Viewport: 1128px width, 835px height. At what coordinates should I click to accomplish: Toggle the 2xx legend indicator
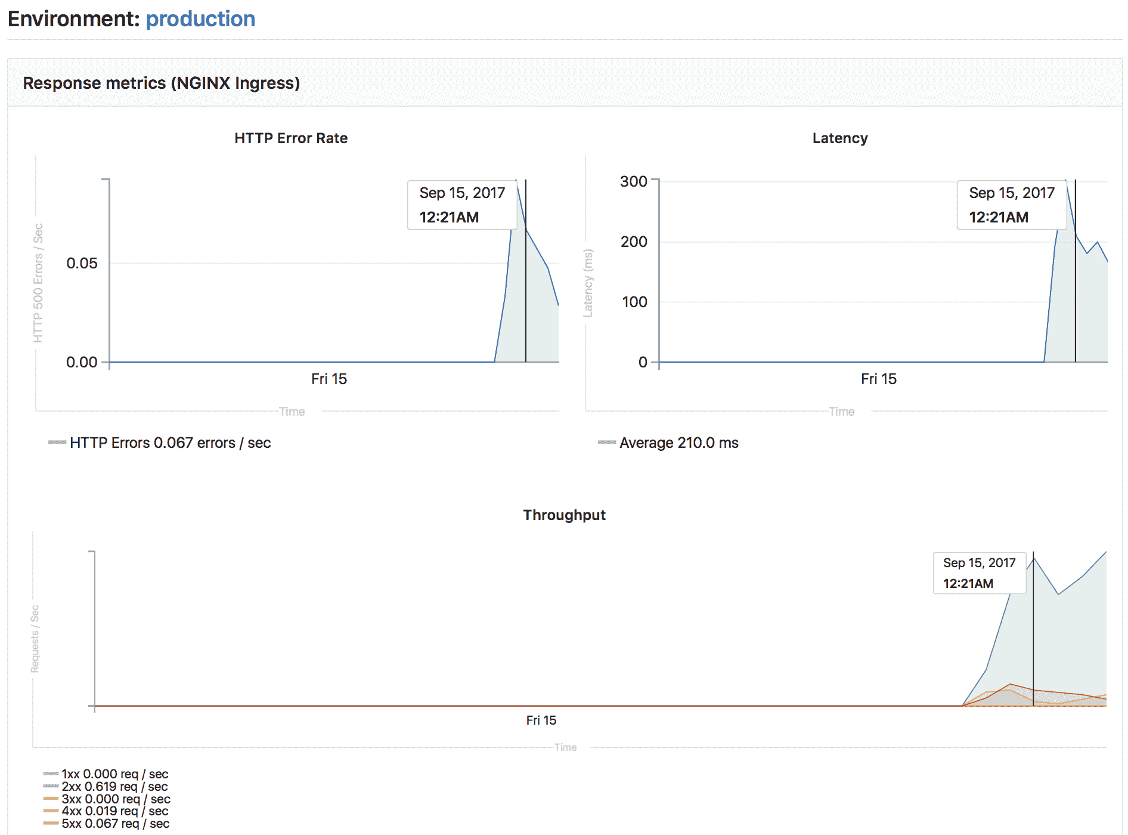click(x=51, y=786)
